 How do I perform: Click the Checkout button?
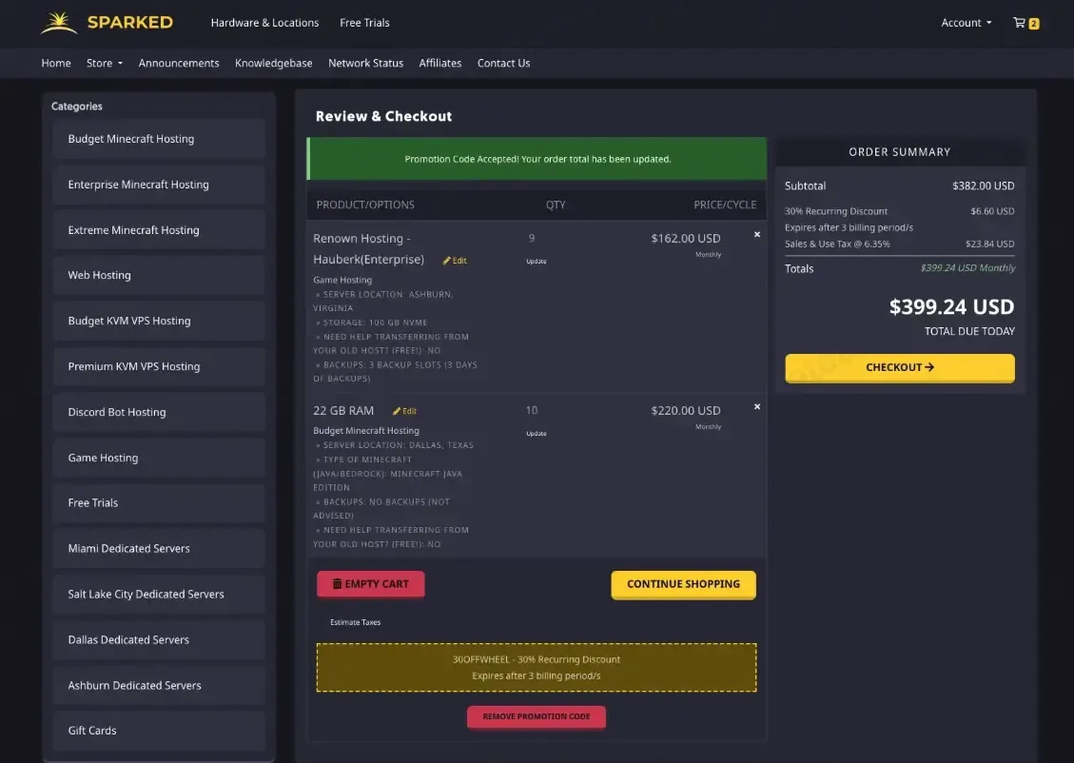tap(899, 368)
